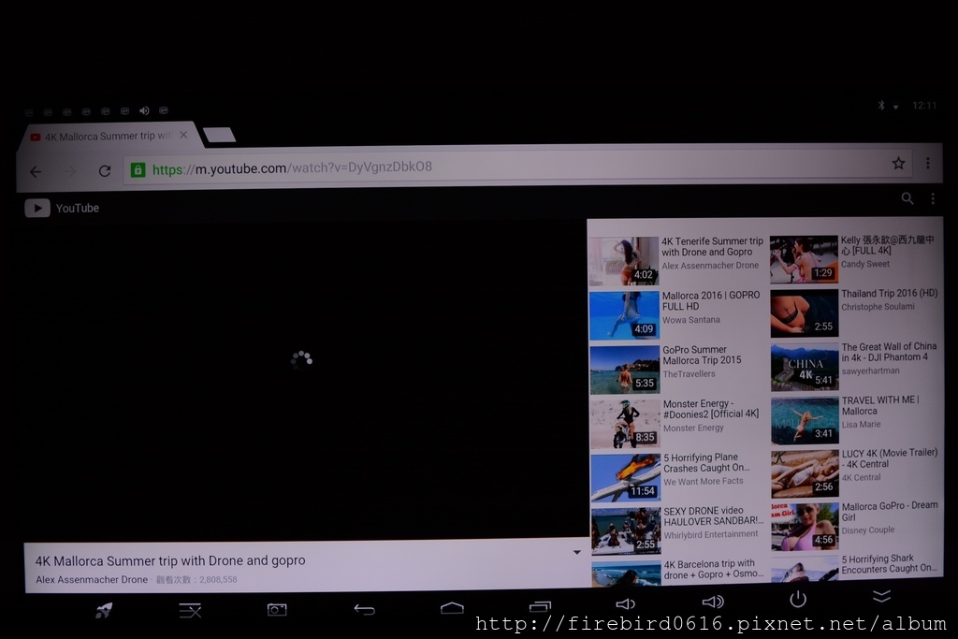Open 4K Barcelona trip with drone video
Image resolution: width=958 pixels, height=639 pixels.
click(714, 569)
